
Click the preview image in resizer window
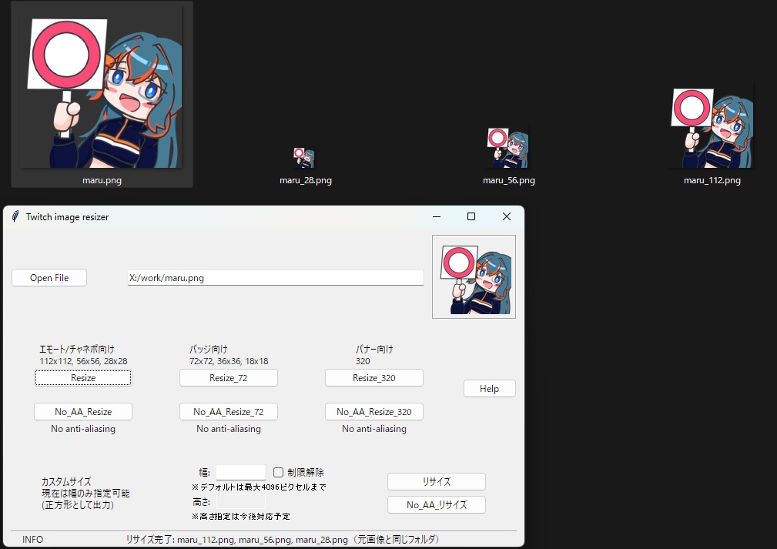474,276
